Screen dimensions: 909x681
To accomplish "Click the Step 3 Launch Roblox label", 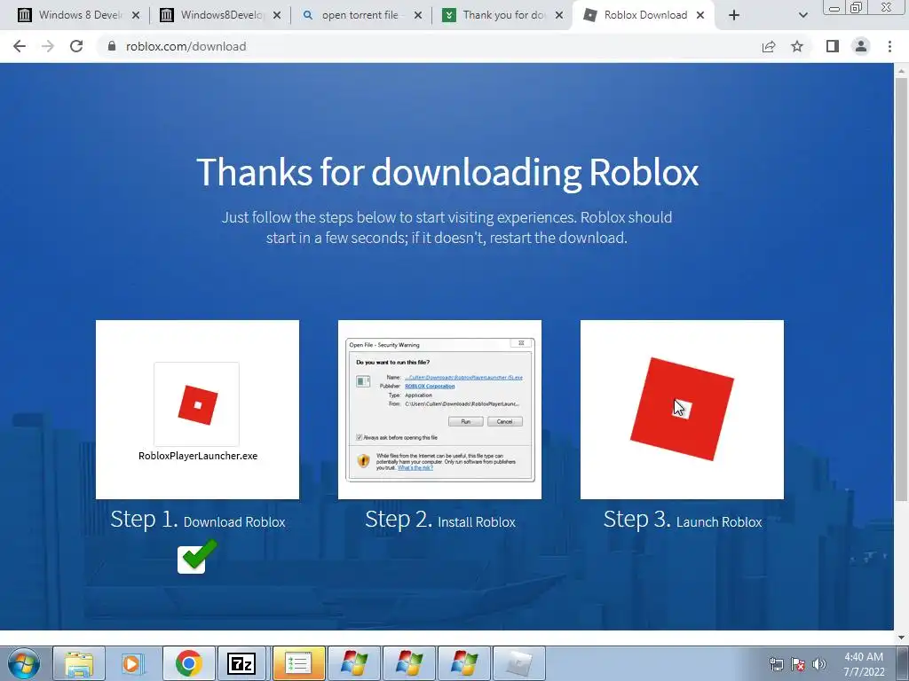I will pyautogui.click(x=683, y=520).
